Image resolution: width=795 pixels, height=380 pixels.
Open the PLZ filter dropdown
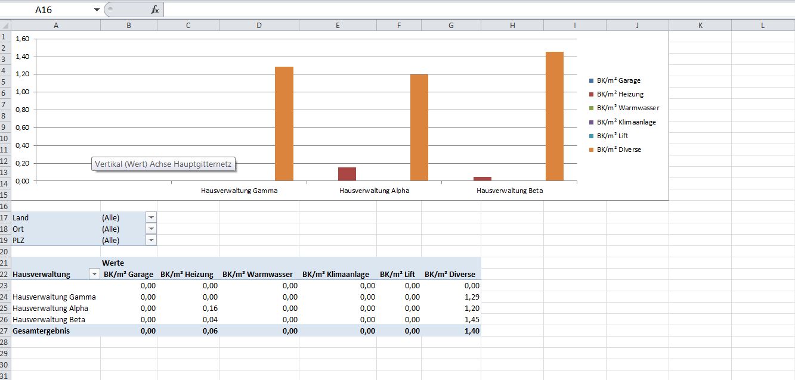tap(151, 240)
